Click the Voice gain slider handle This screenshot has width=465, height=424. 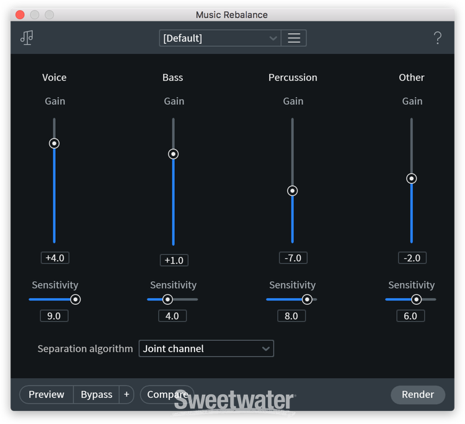pyautogui.click(x=55, y=143)
